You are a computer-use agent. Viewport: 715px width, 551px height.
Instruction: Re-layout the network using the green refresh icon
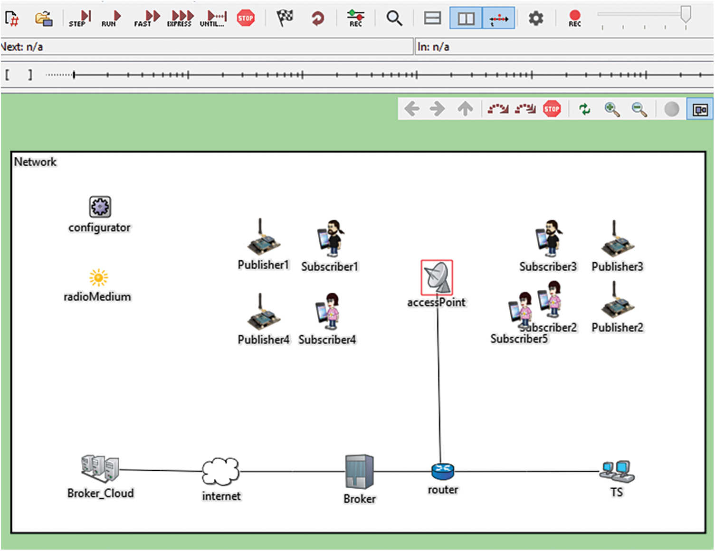[584, 109]
